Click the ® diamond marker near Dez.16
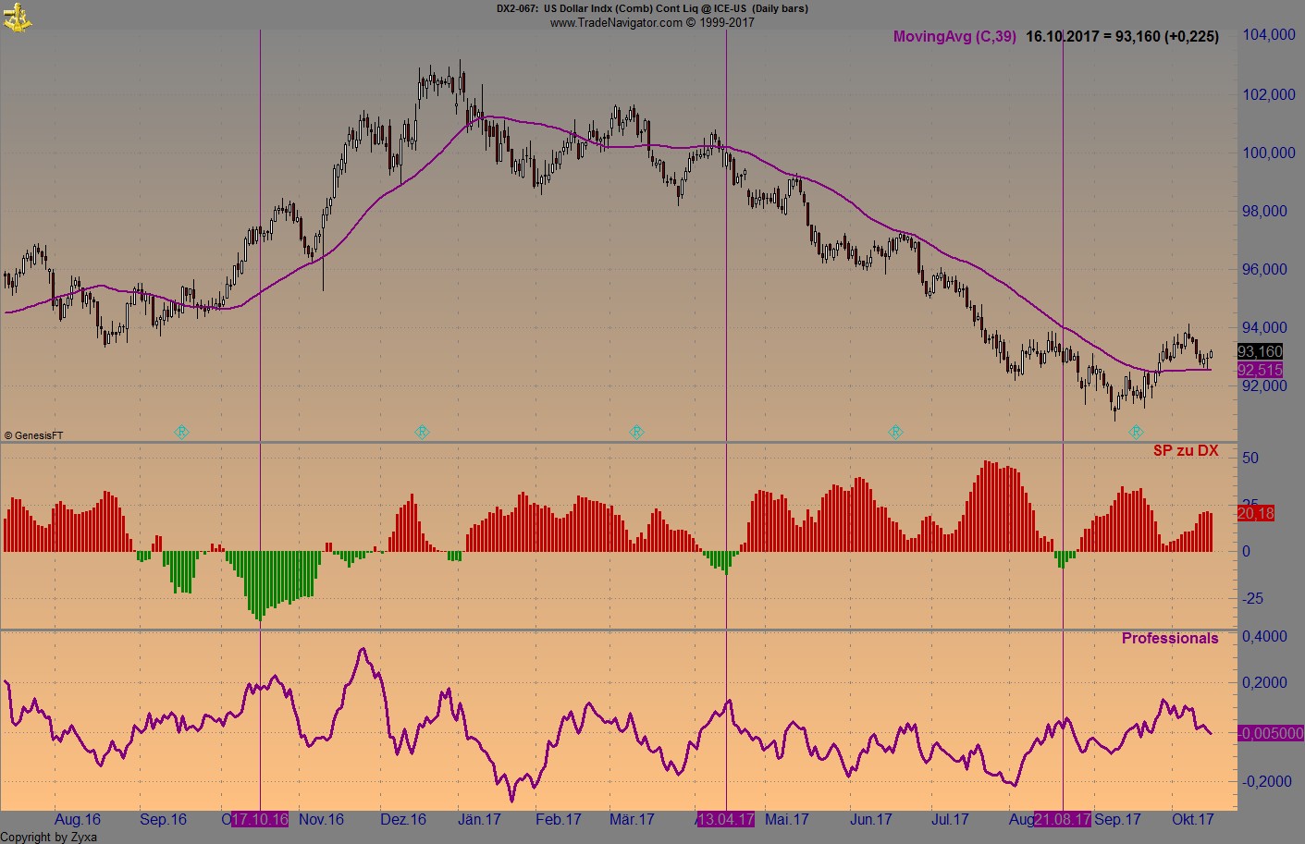The image size is (1305, 844). tap(422, 431)
